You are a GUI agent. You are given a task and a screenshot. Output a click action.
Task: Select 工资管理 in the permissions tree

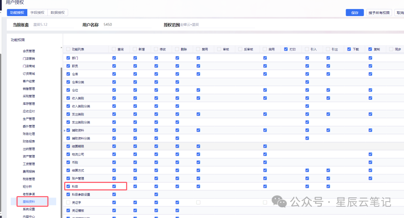(29, 164)
